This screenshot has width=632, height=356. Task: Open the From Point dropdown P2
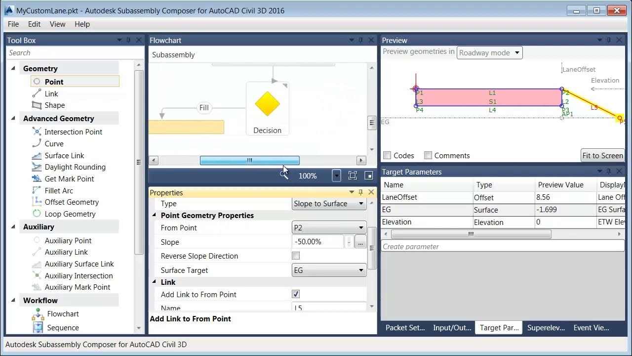point(329,227)
